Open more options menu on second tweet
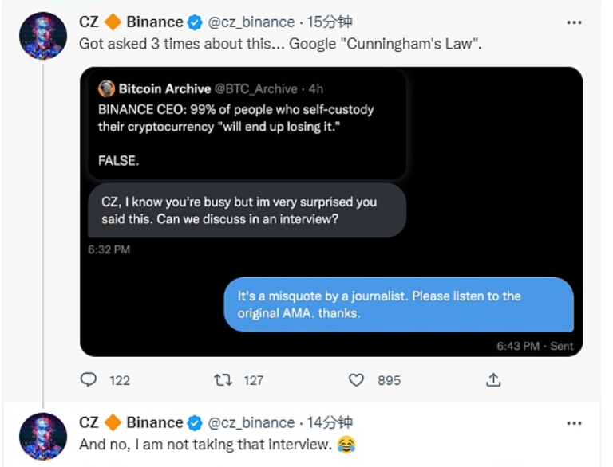613x467 pixels. (574, 422)
